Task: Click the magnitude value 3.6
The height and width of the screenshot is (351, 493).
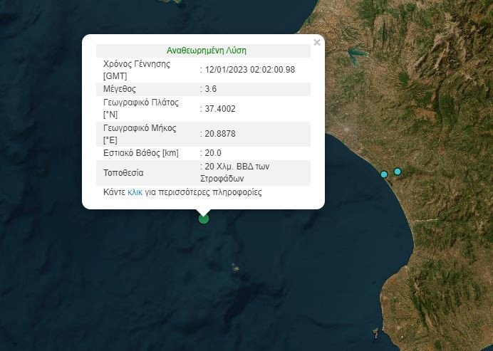Action: coord(210,89)
